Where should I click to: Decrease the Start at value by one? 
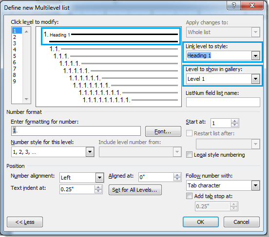[234, 125]
